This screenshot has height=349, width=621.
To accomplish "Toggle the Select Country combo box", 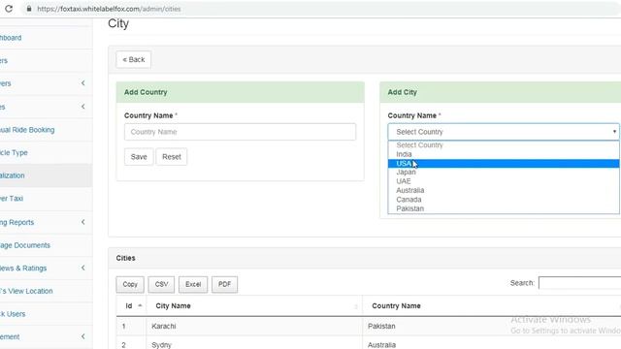I will pos(504,132).
